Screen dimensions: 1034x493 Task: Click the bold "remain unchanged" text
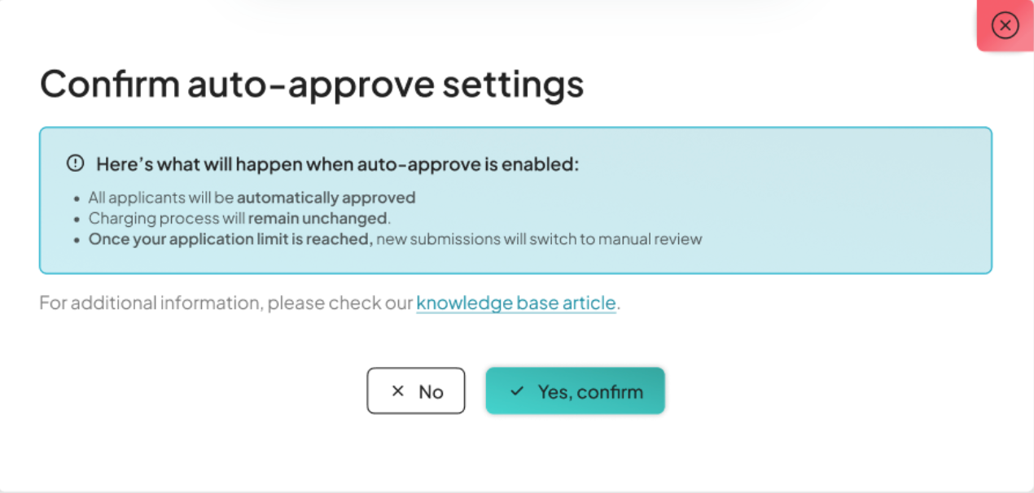(318, 219)
